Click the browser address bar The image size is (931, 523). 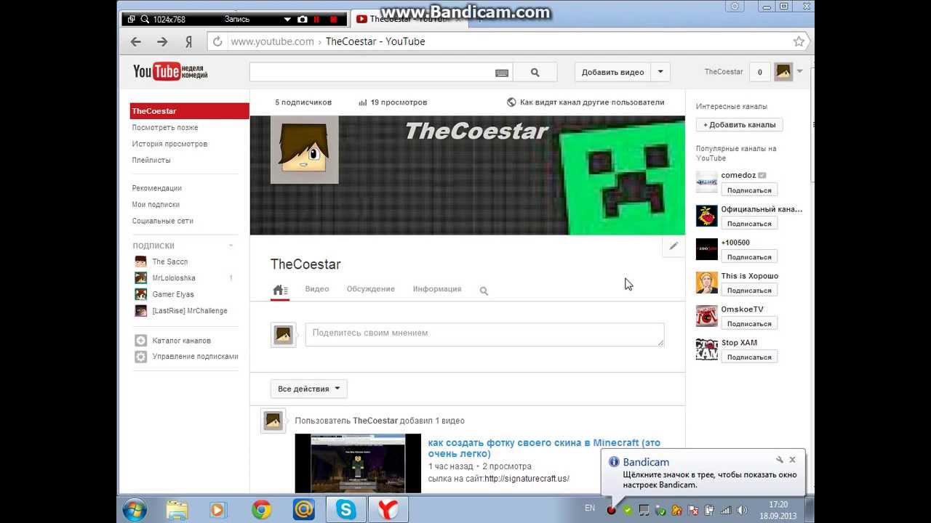509,41
